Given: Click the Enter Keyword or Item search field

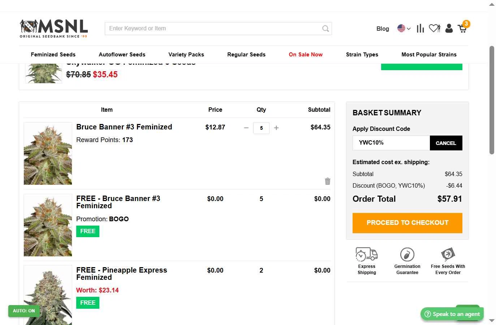Looking at the screenshot, I should click(218, 29).
